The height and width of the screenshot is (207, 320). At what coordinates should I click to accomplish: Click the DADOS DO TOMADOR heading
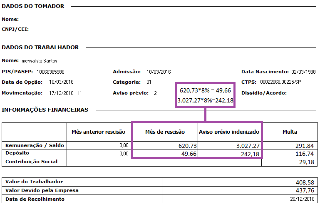(x=33, y=6)
